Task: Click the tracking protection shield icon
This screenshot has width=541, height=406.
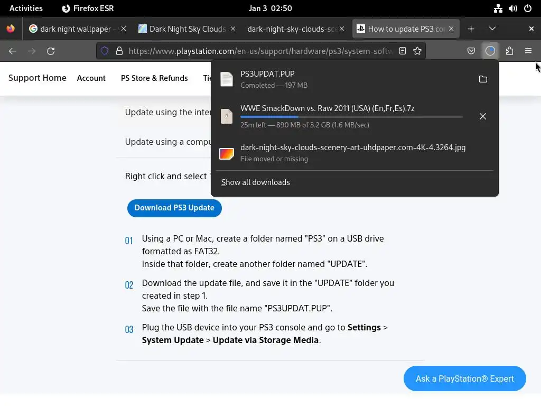Action: pyautogui.click(x=105, y=51)
